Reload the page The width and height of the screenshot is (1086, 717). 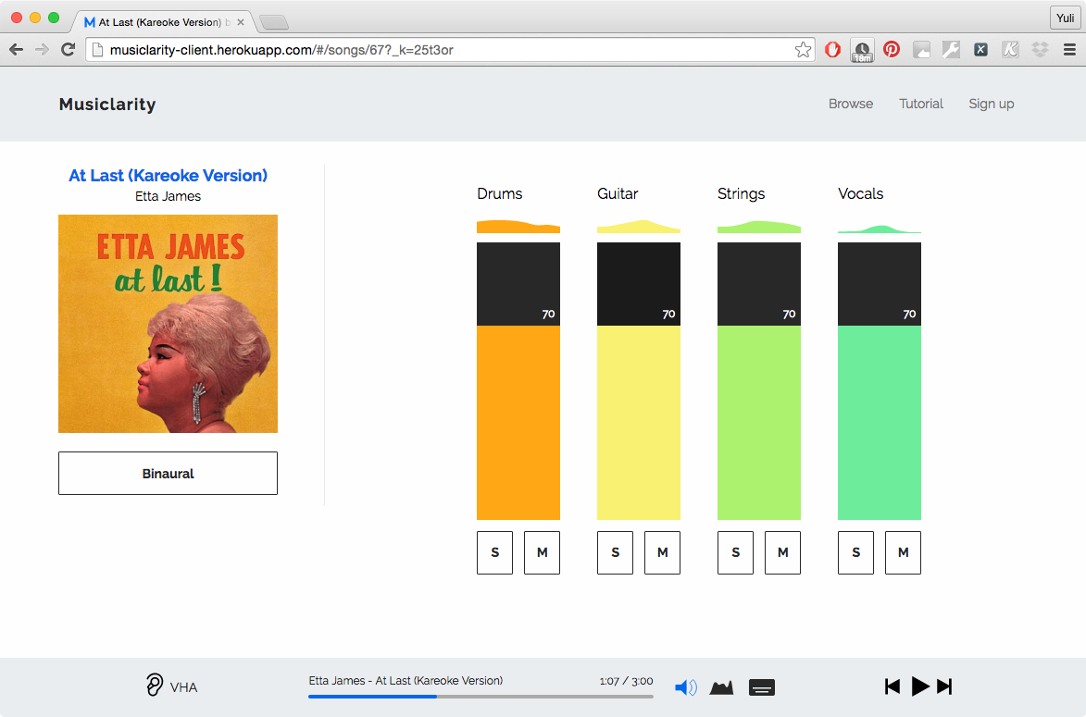[68, 50]
